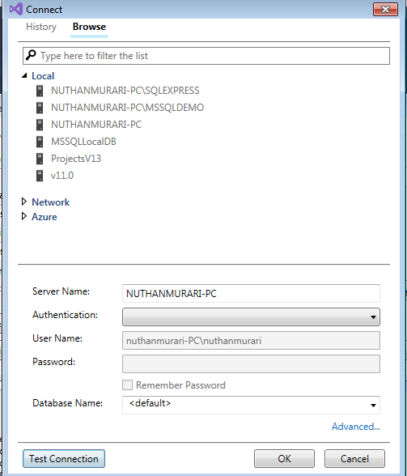Close the Connect dialog with the X
The width and height of the screenshot is (407, 476).
click(385, 10)
